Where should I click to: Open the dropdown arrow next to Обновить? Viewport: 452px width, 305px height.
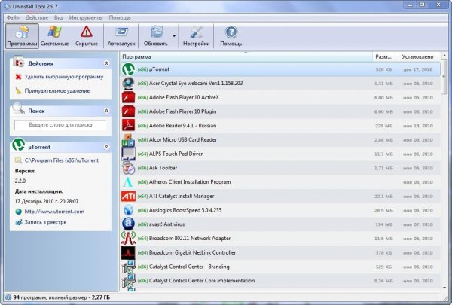[x=174, y=36]
